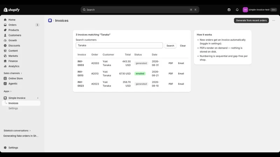Click the generated badge for INV-0023
Screen dimensions: 280x157
tap(141, 84)
